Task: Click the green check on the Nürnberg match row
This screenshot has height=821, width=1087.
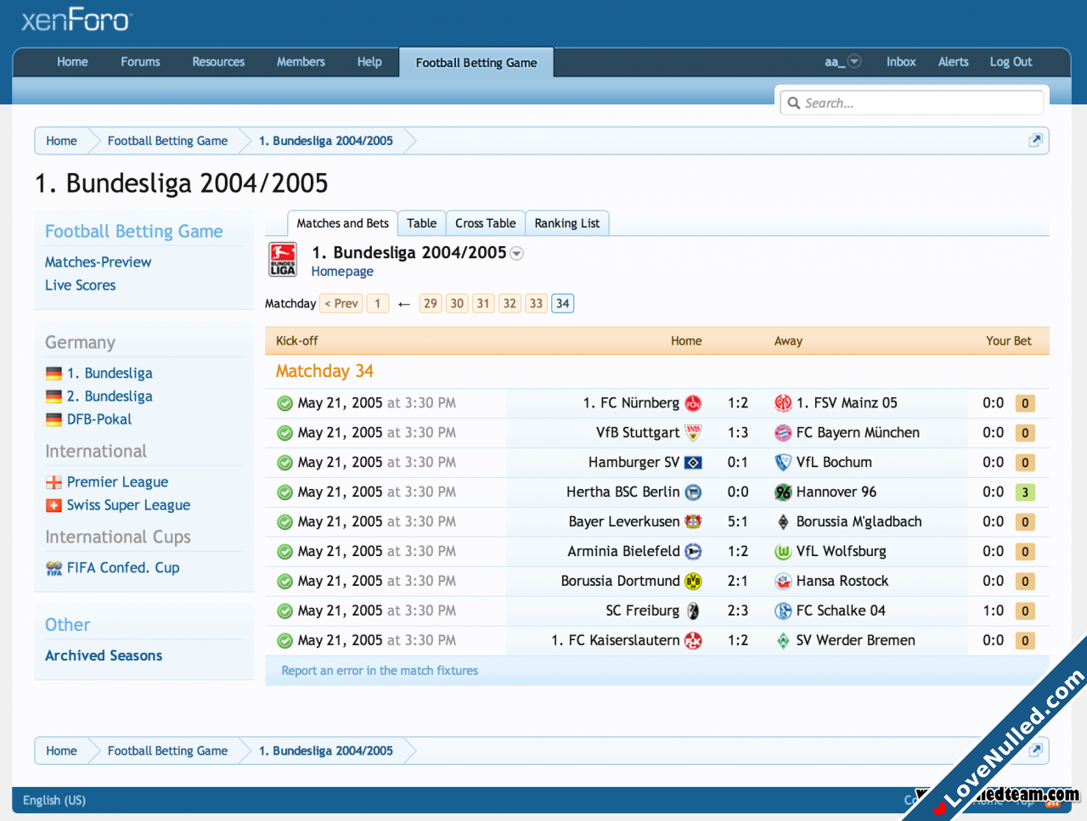Action: [x=284, y=403]
